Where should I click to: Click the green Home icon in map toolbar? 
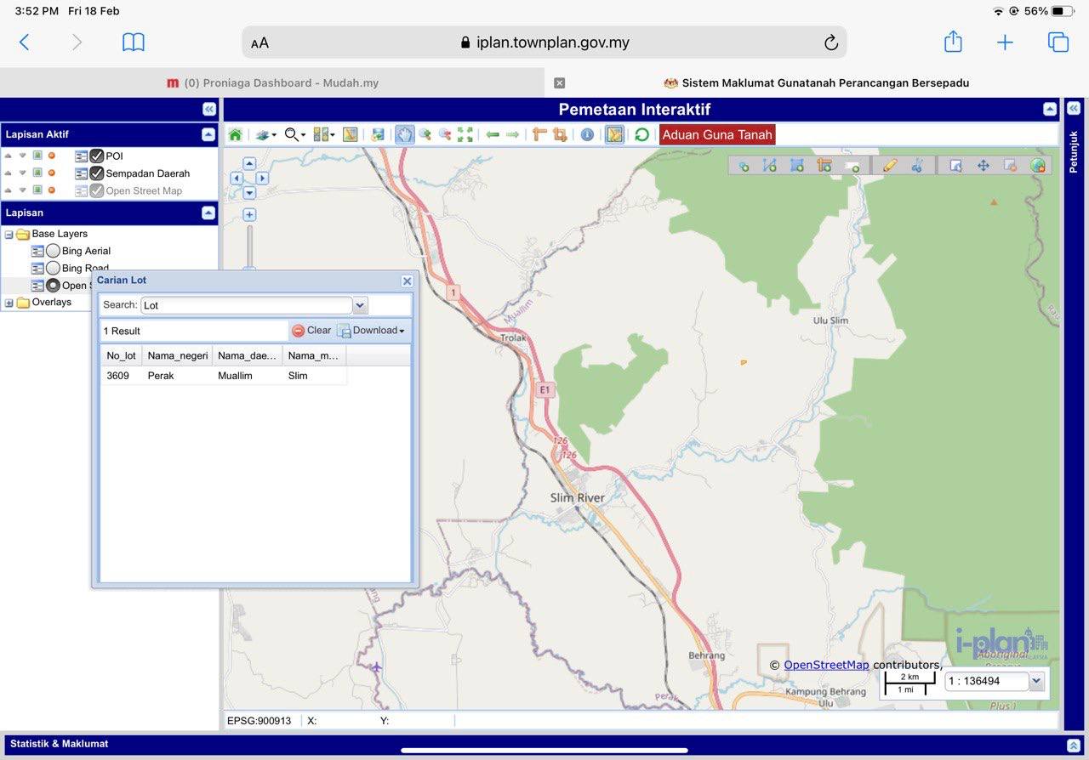click(x=235, y=135)
